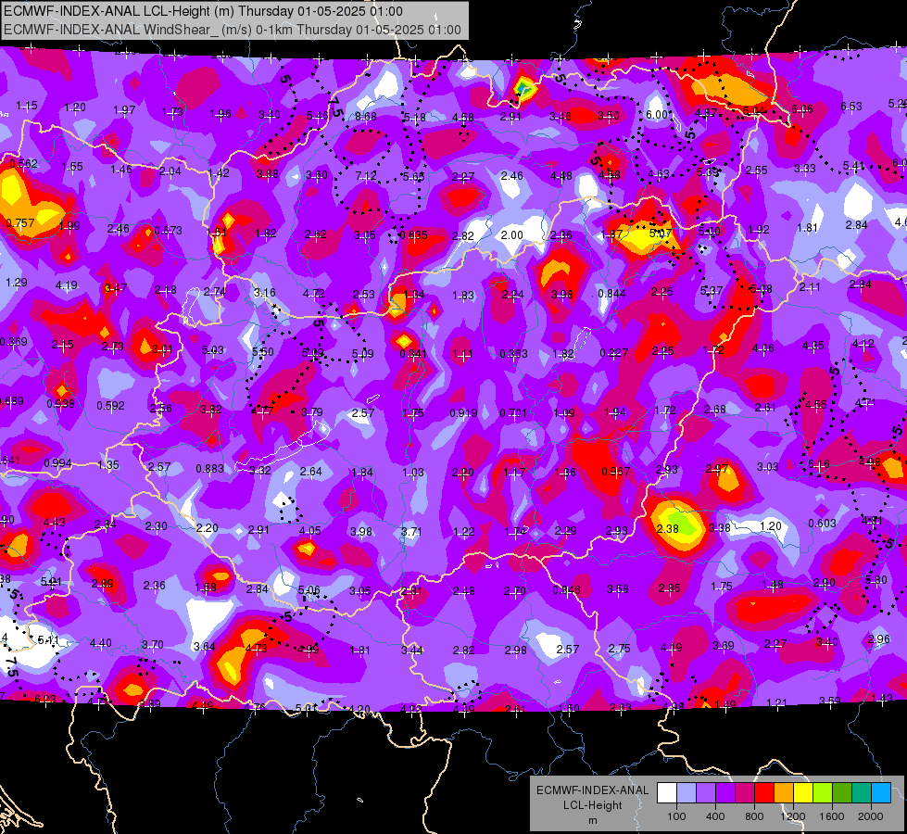Screen dimensions: 907x834
Task: Click the wind shear value 0.341
Action: coord(413,354)
